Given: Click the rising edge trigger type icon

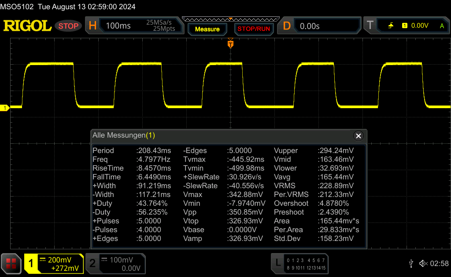Looking at the screenshot, I should click(x=391, y=26).
